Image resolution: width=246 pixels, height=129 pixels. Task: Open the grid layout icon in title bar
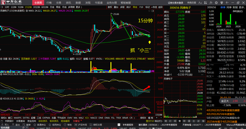pyautogui.click(x=206, y=3)
